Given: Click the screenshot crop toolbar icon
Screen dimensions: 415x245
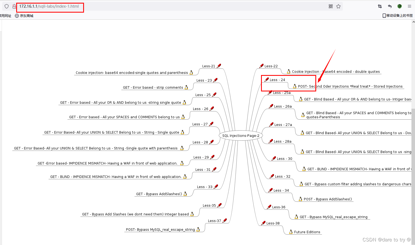Looking at the screenshot, I should point(380,6).
